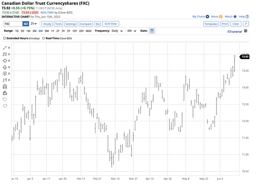Open the Tools button
The image size is (260, 188).
pyautogui.click(x=58, y=24)
